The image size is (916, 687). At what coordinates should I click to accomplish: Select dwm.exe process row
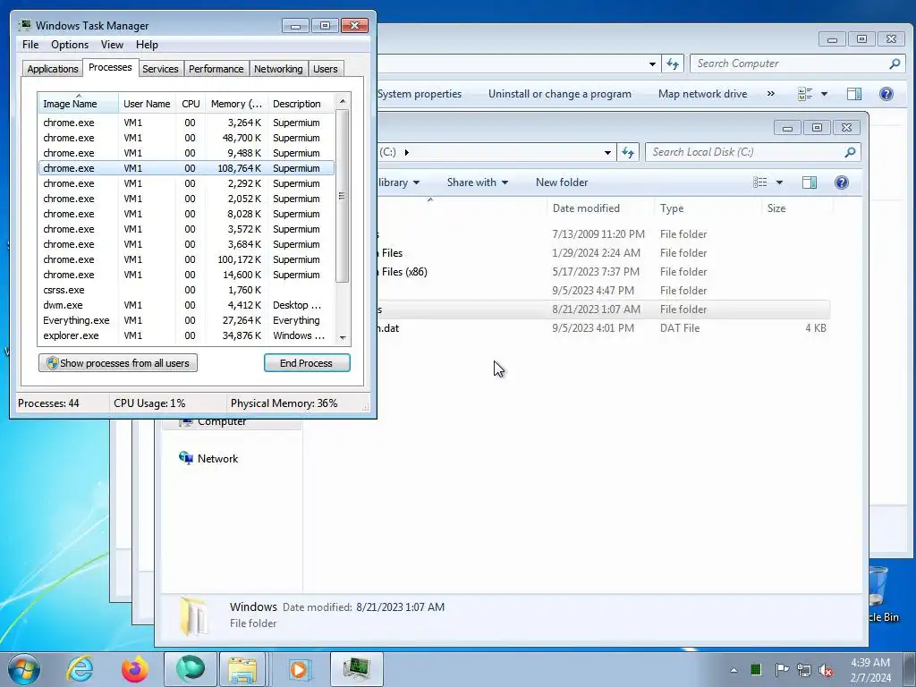tap(186, 305)
